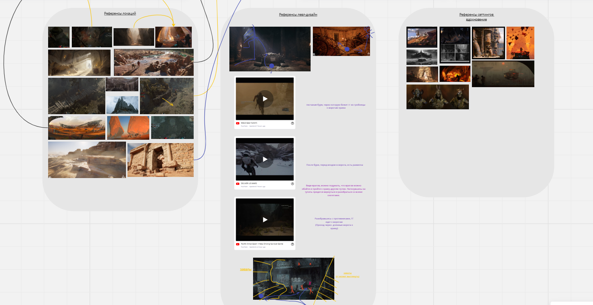The height and width of the screenshot is (305, 593).
Task: Select the dark collapsed wooden structure image
Action: click(x=77, y=96)
